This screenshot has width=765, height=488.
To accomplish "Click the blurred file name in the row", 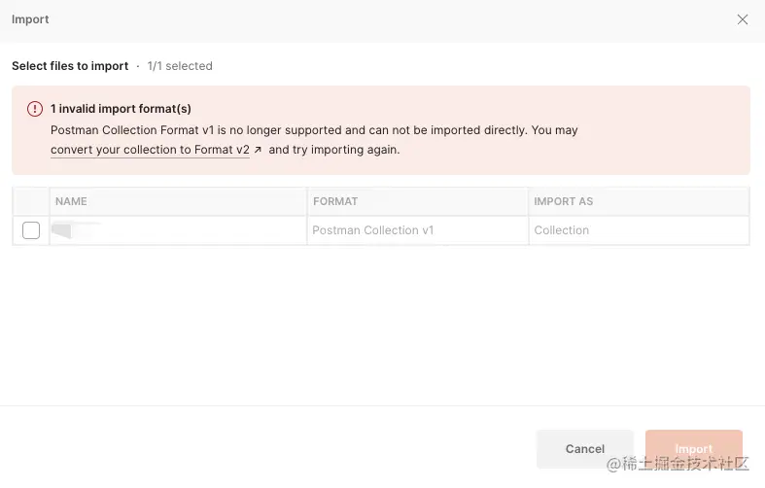I will point(76,230).
